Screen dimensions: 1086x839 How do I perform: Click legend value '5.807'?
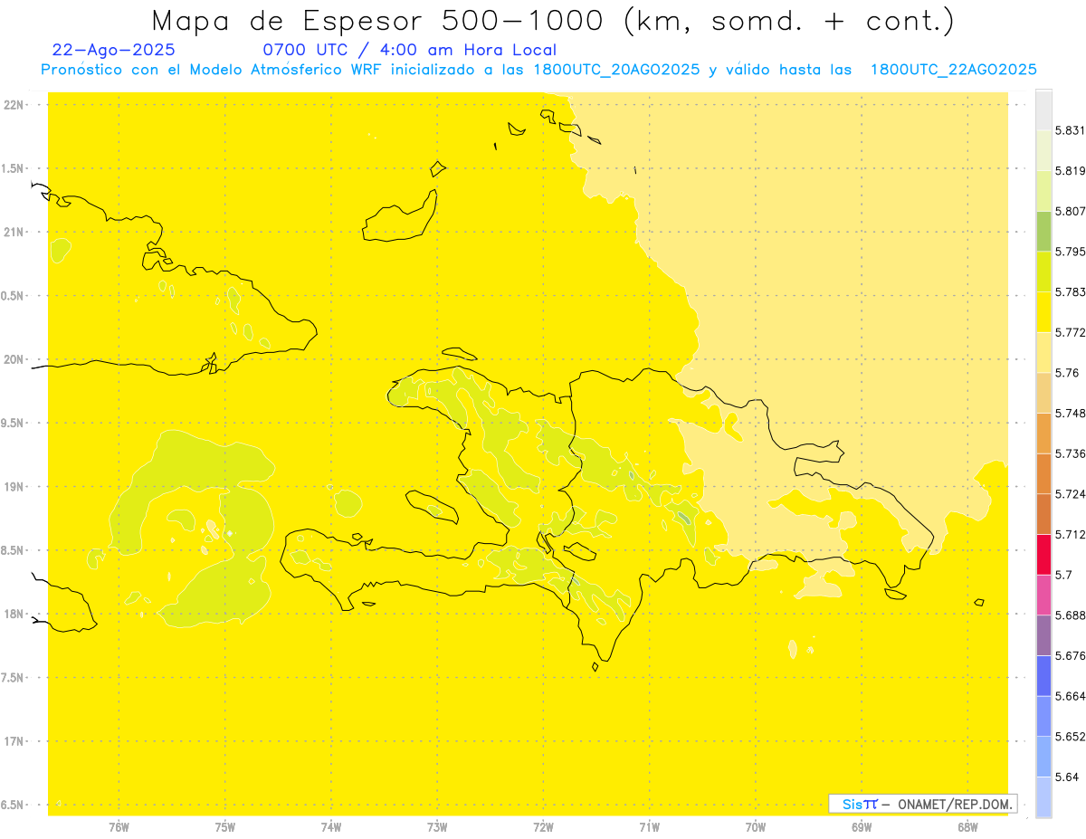[1070, 211]
